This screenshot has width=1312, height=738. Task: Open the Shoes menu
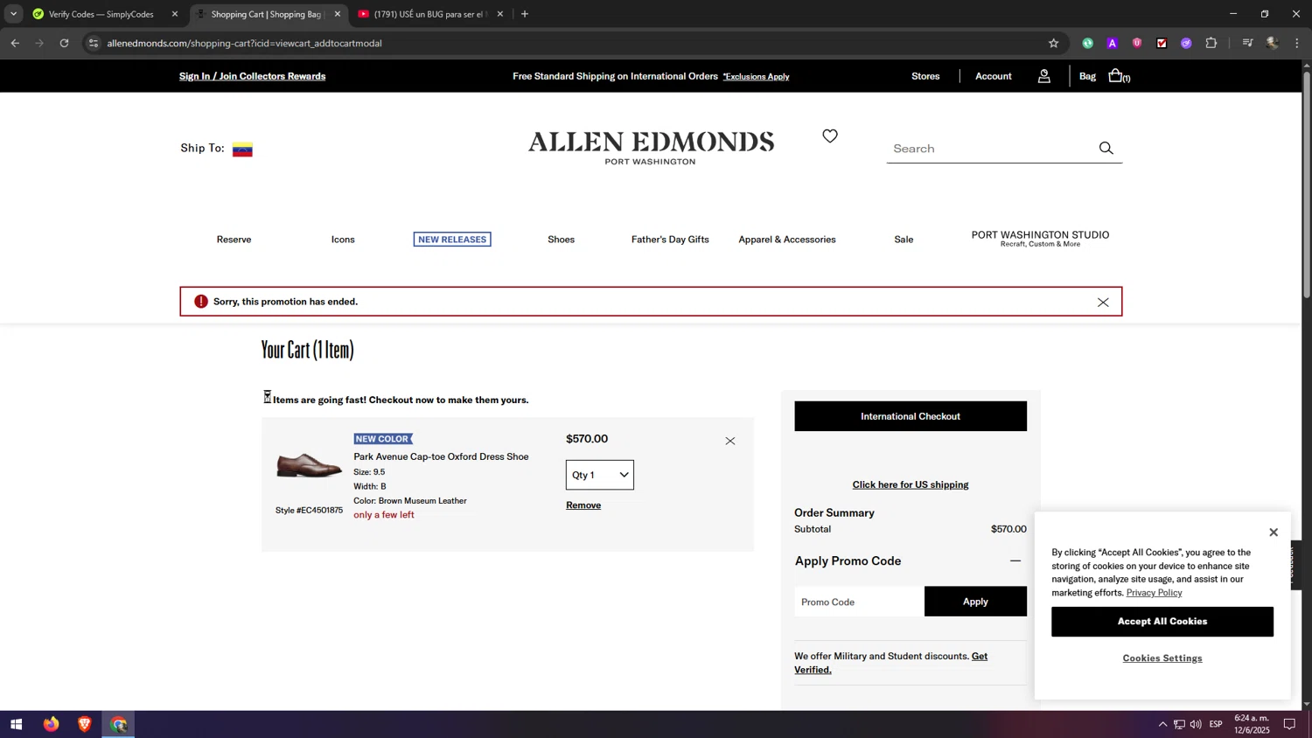point(562,240)
